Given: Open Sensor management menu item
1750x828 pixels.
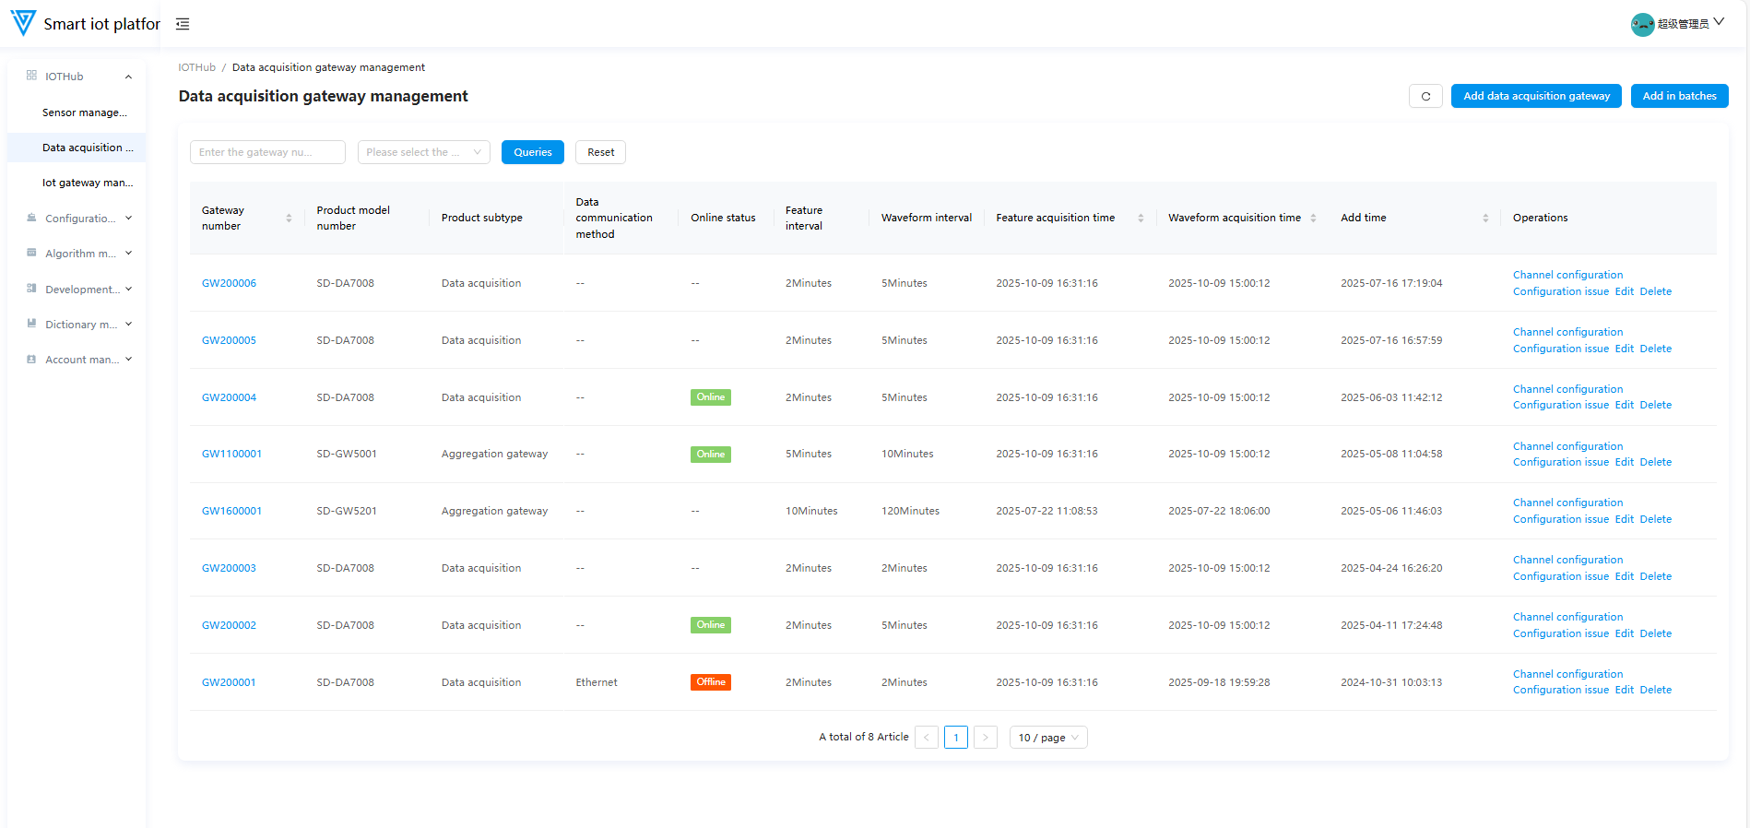Looking at the screenshot, I should click(84, 112).
